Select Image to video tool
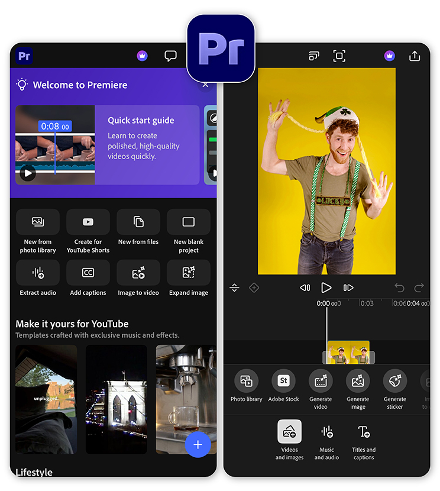 click(x=138, y=279)
